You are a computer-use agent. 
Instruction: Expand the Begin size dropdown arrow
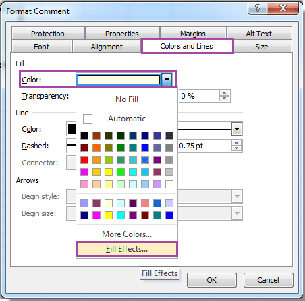pos(237,213)
